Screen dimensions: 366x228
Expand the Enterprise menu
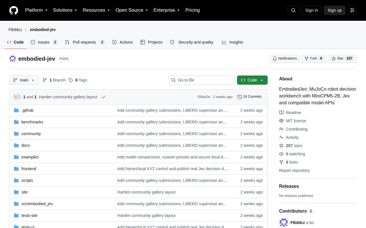pyautogui.click(x=167, y=10)
